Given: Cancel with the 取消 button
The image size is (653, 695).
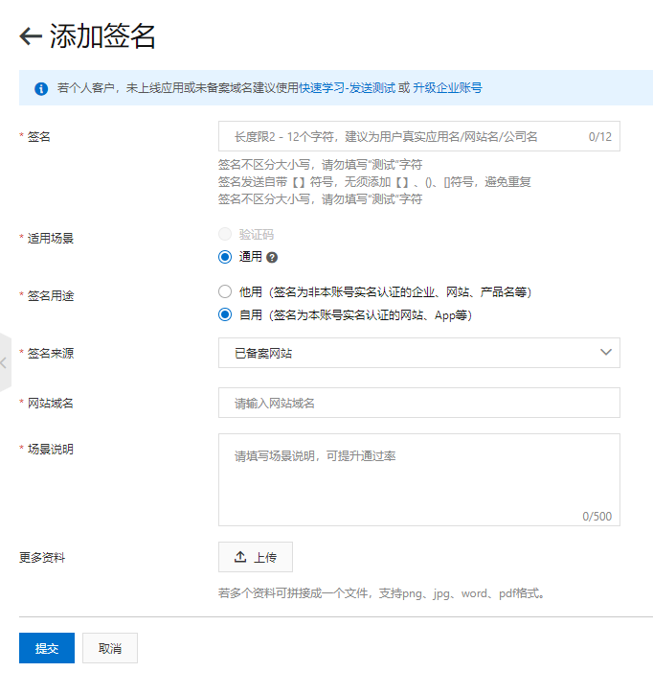Looking at the screenshot, I should click(110, 648).
